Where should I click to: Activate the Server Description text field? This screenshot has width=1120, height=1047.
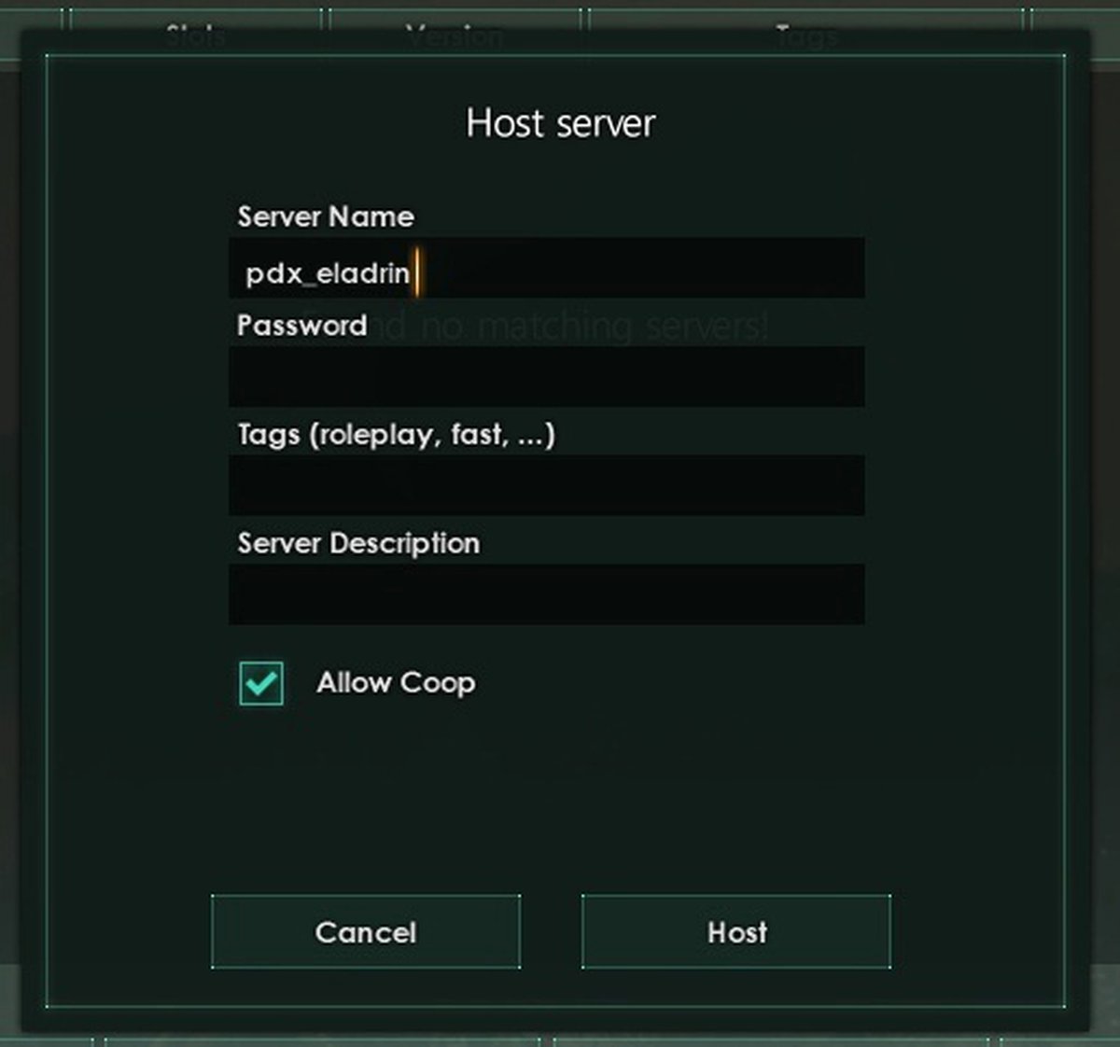click(x=547, y=593)
